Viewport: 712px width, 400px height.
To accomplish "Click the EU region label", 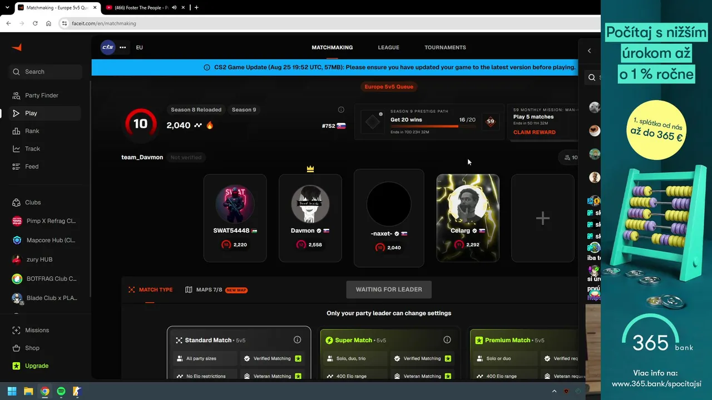I will [x=139, y=47].
